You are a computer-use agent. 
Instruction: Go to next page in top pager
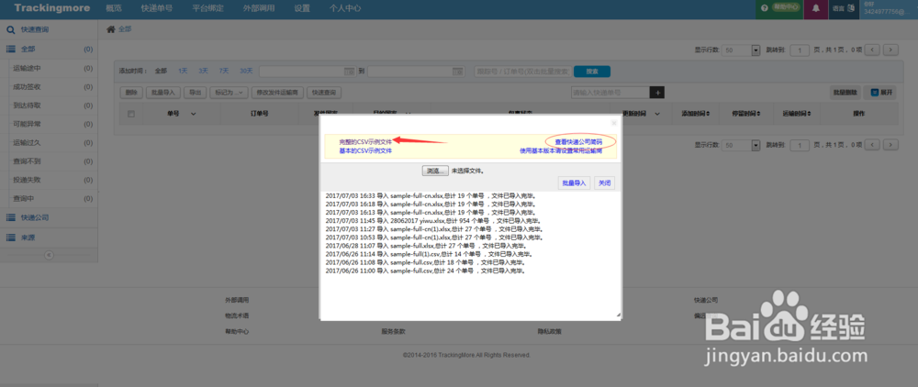(890, 50)
